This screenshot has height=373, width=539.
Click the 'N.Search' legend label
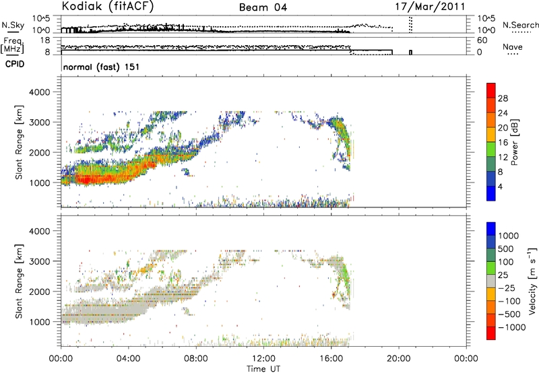[x=520, y=25]
